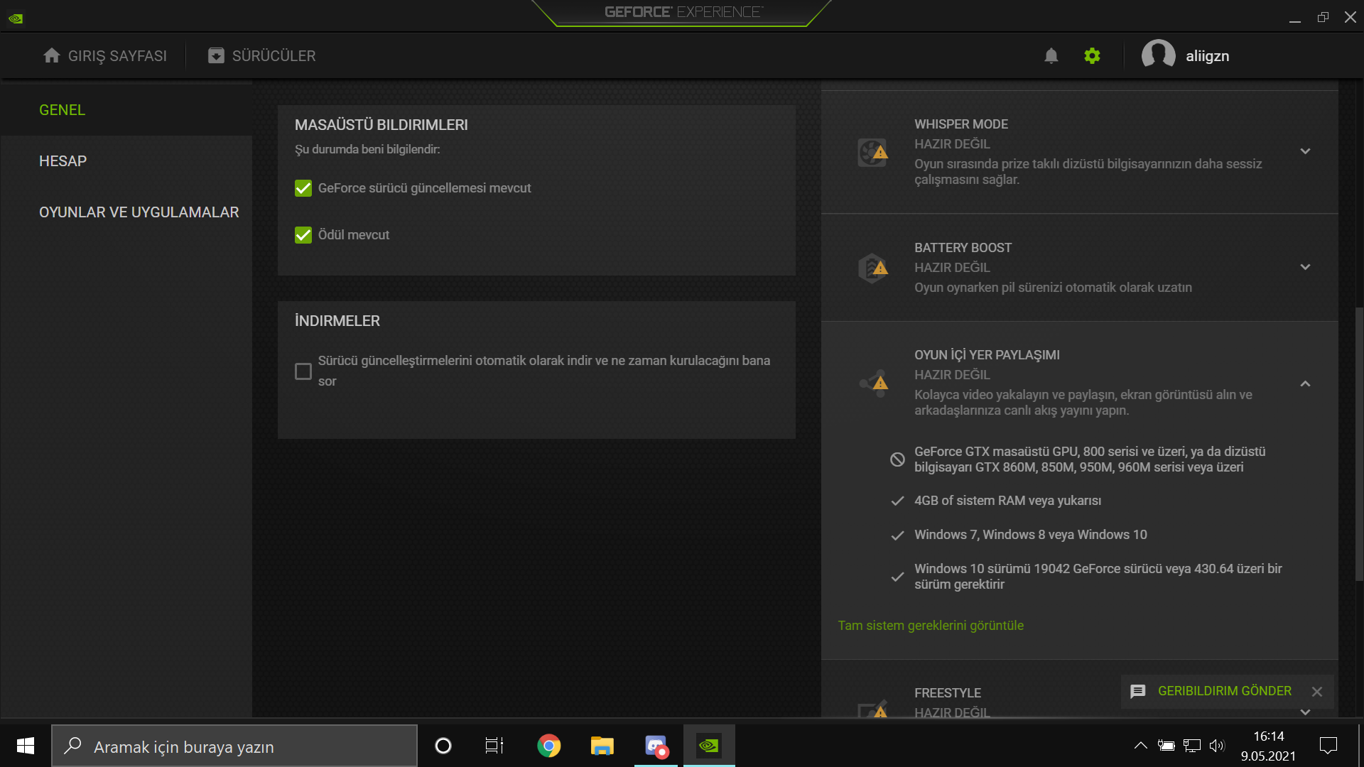Open the notifications bell icon

(1051, 56)
